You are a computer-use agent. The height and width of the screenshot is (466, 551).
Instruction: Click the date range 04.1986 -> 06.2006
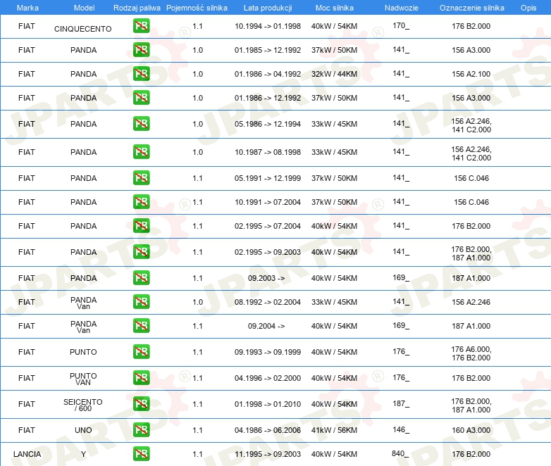coord(268,430)
